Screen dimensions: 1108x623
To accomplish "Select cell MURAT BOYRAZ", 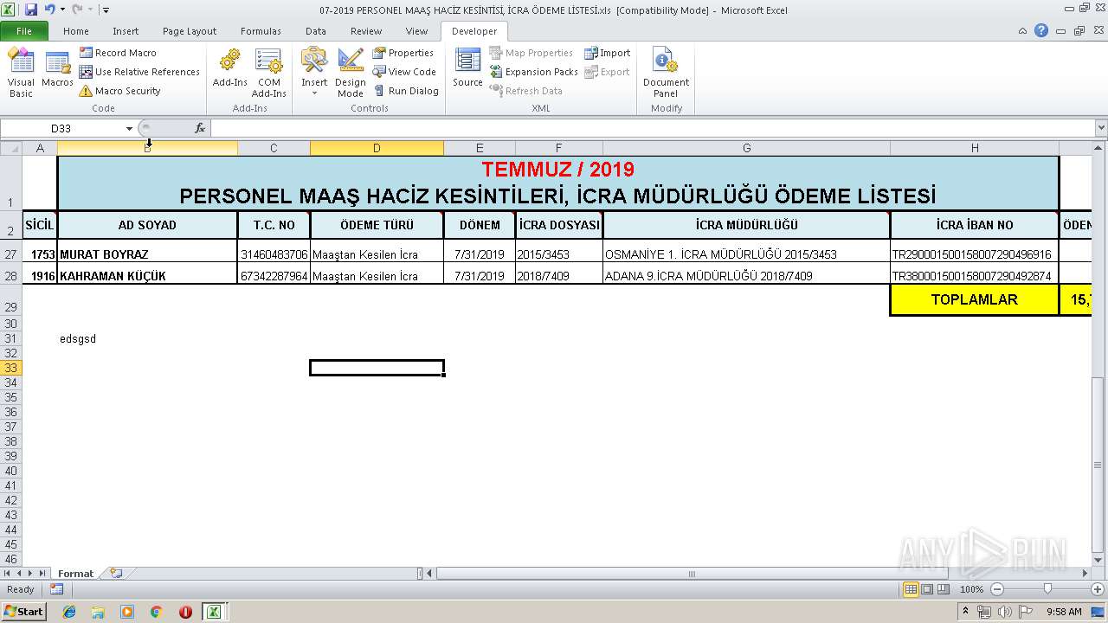I will (147, 254).
